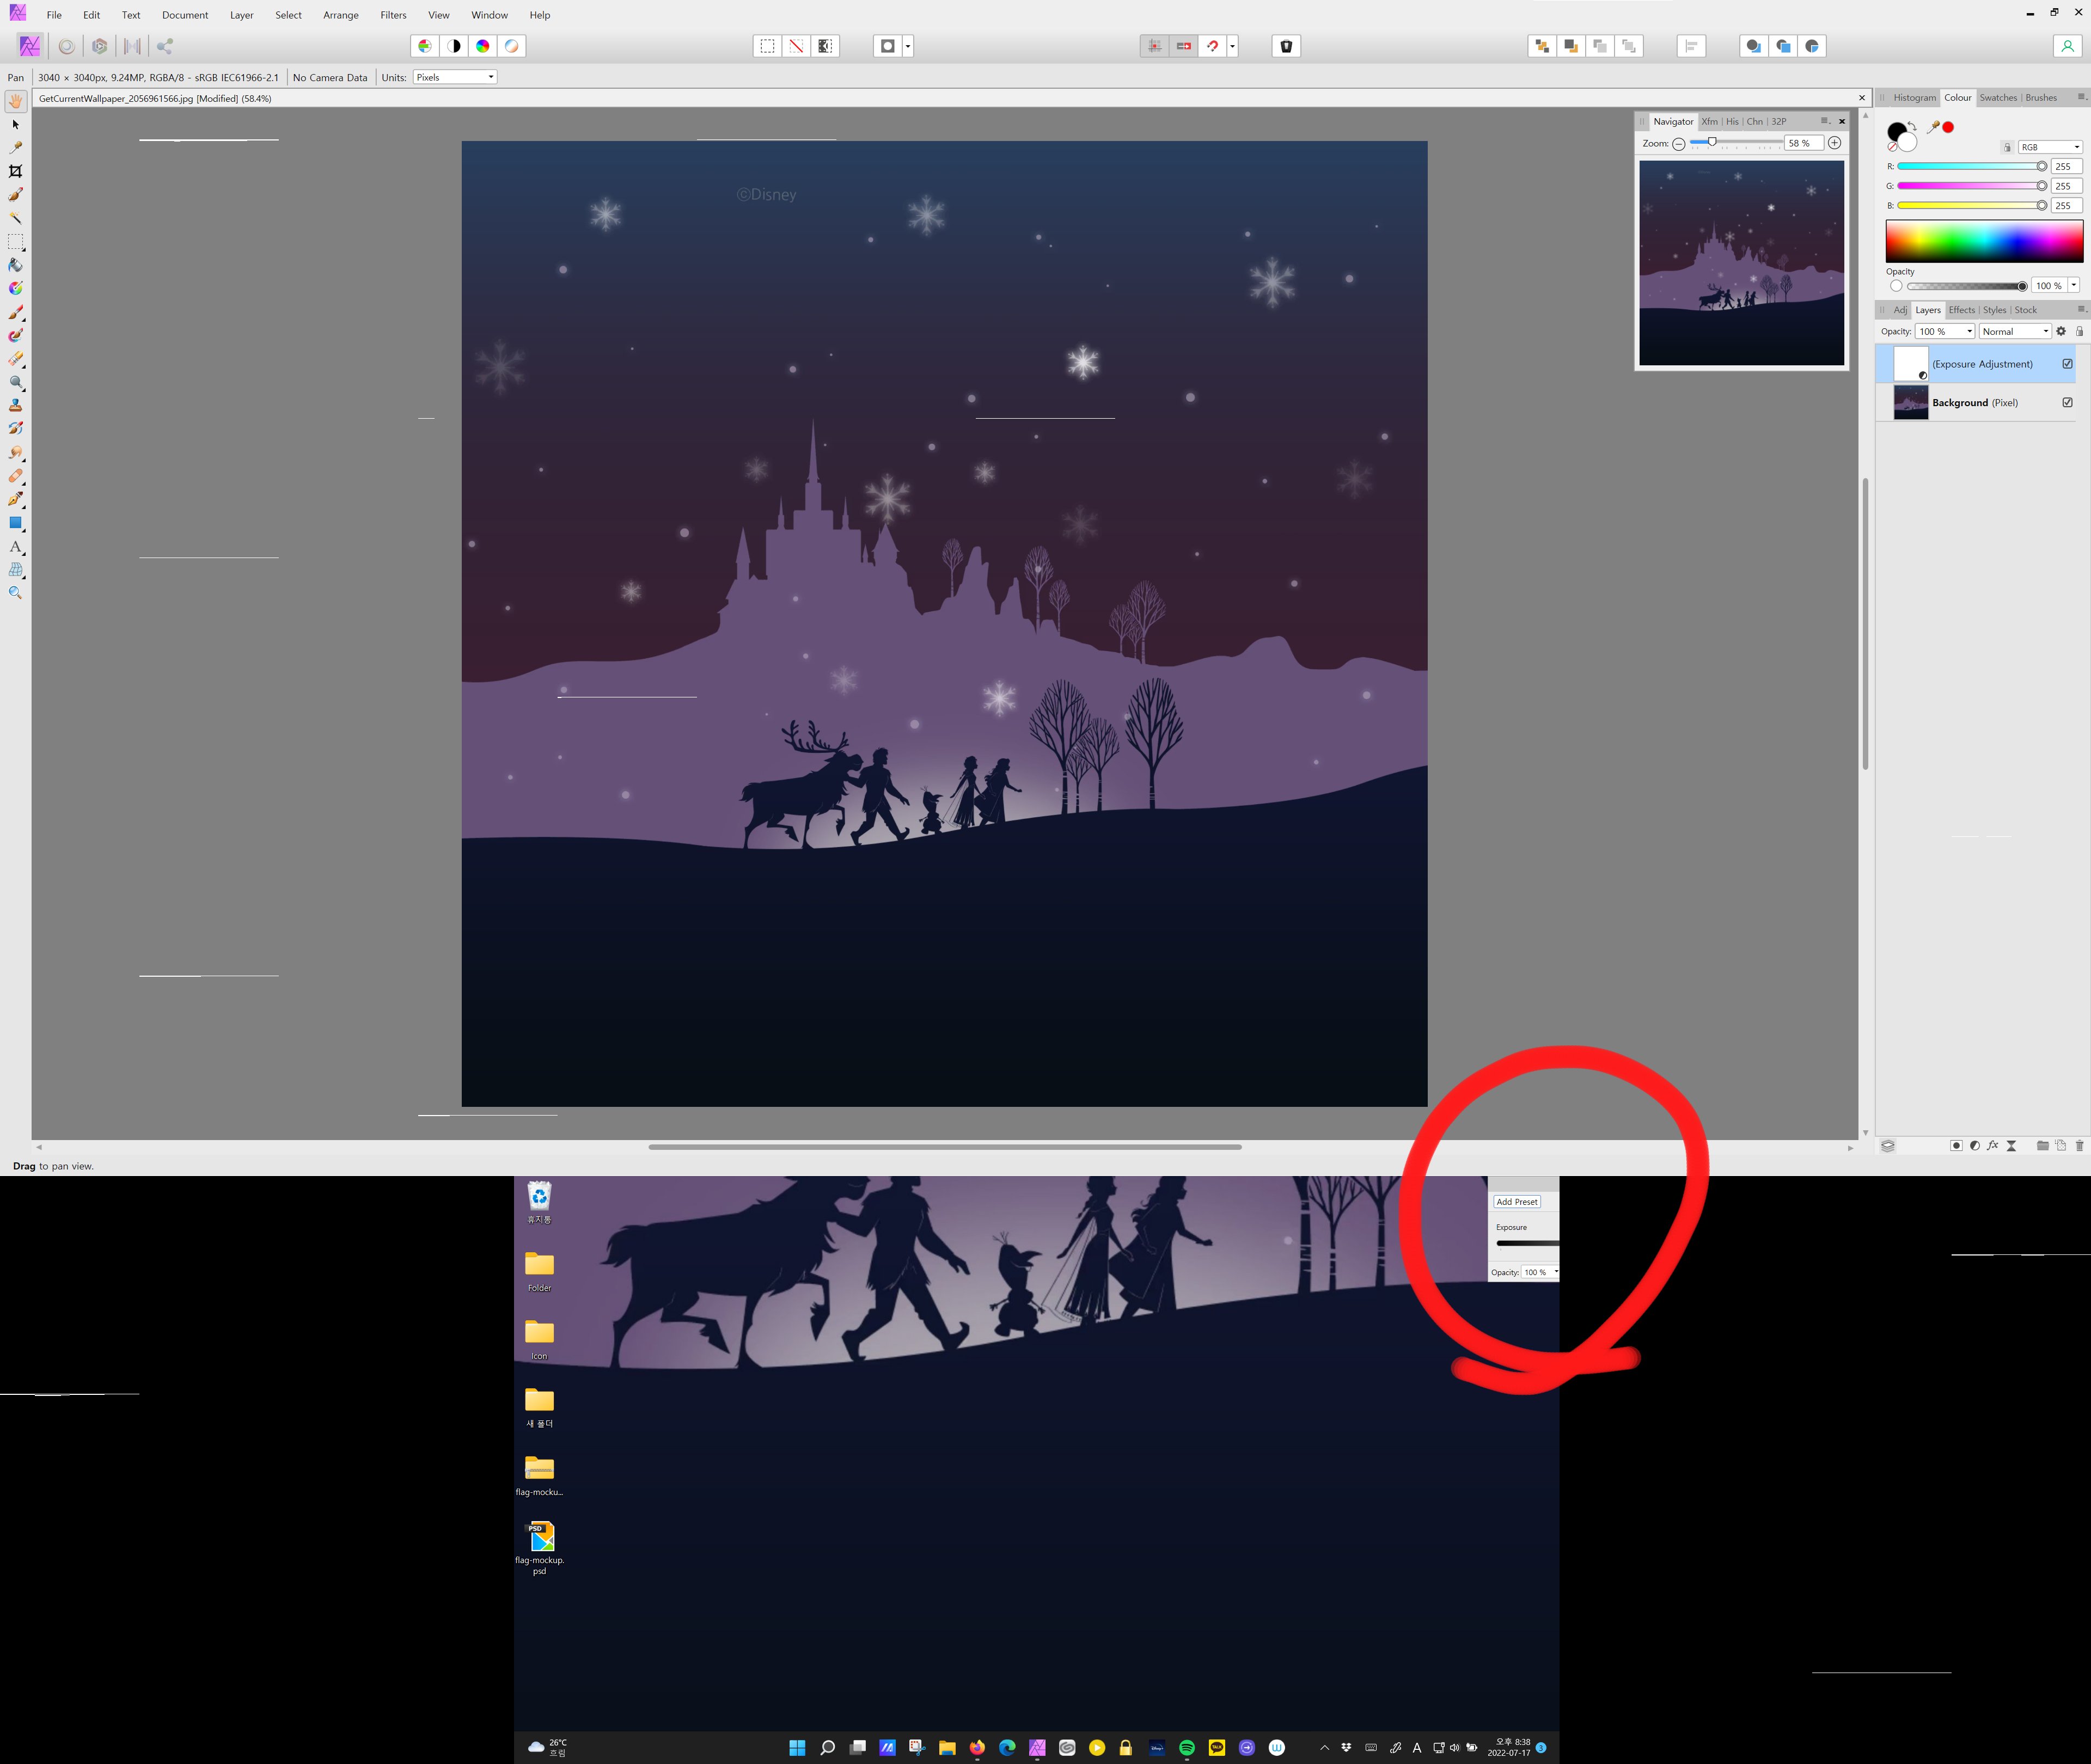Toggle the colour panel lock icon

pos(2006,147)
